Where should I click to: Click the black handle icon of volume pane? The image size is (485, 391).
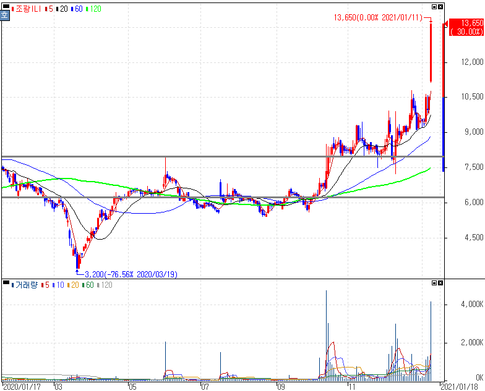tap(6, 282)
